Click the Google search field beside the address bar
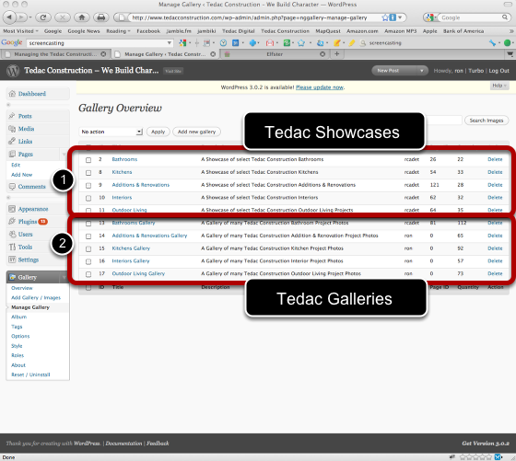516x461 pixels. click(471, 17)
